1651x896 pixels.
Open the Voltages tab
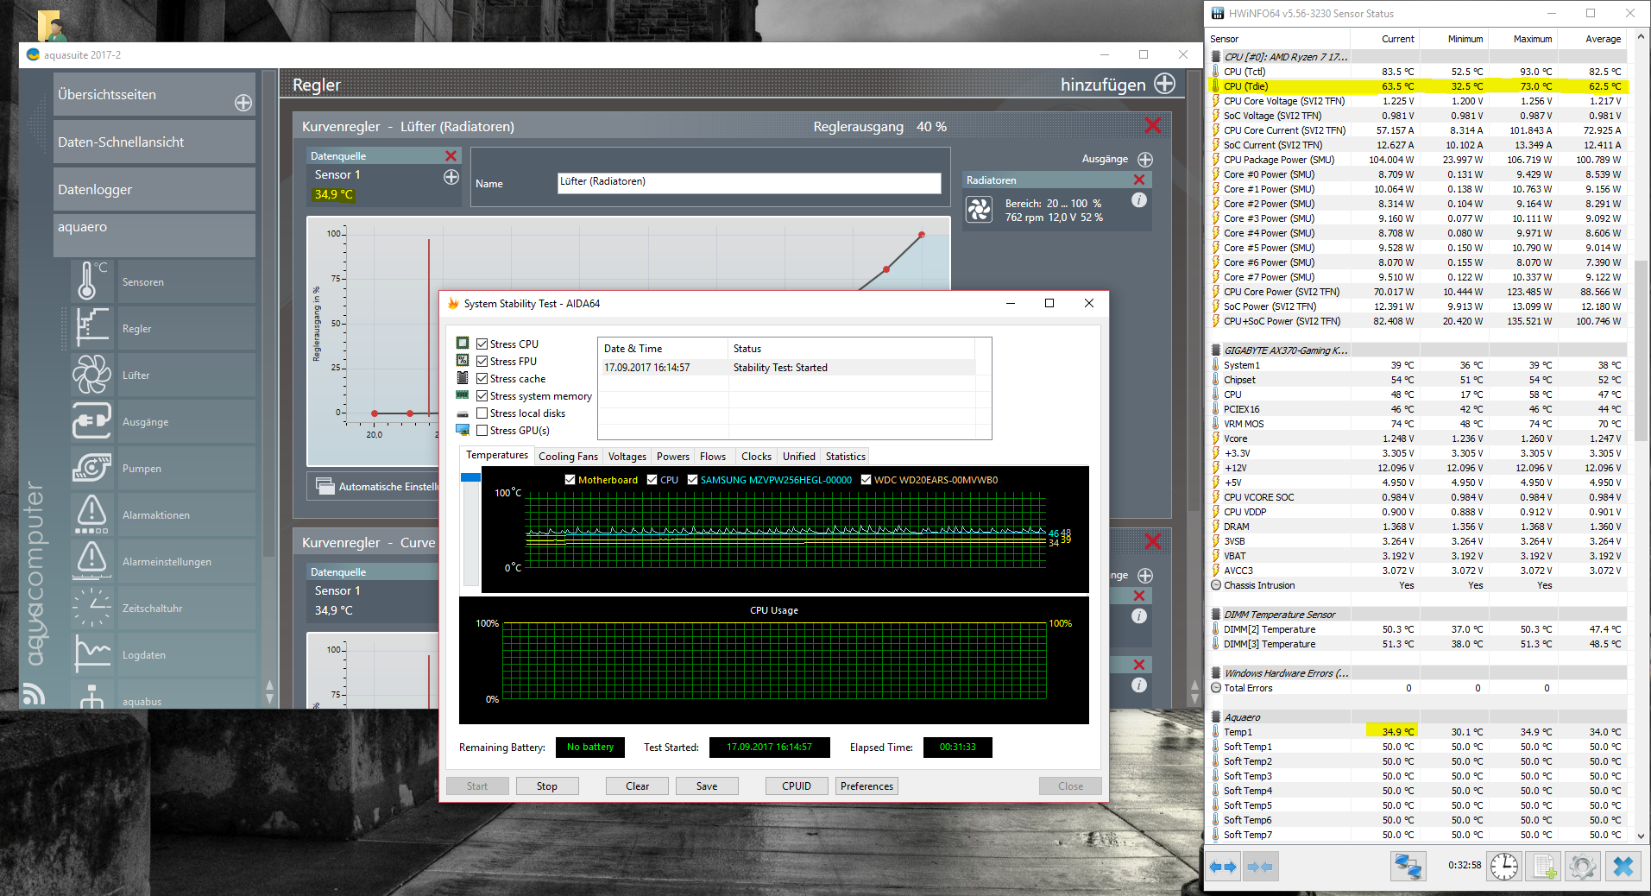627,457
